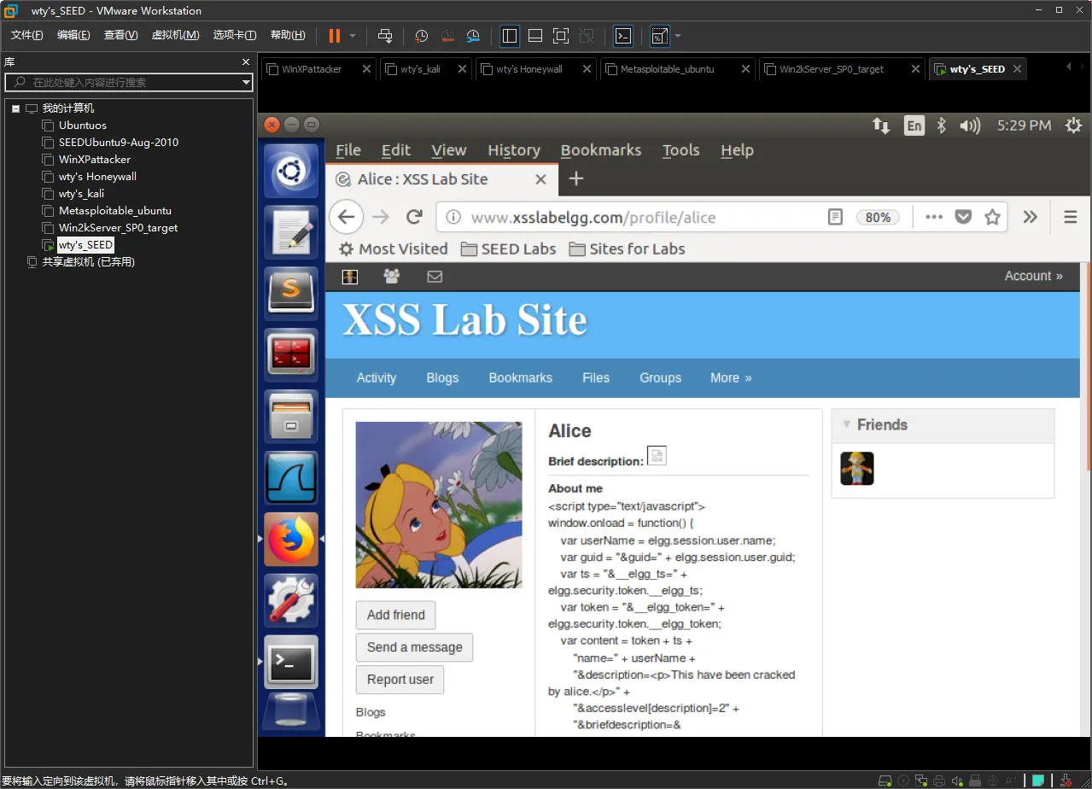Revert virtual machine to previous snapshot
1092x789 pixels.
tap(447, 36)
